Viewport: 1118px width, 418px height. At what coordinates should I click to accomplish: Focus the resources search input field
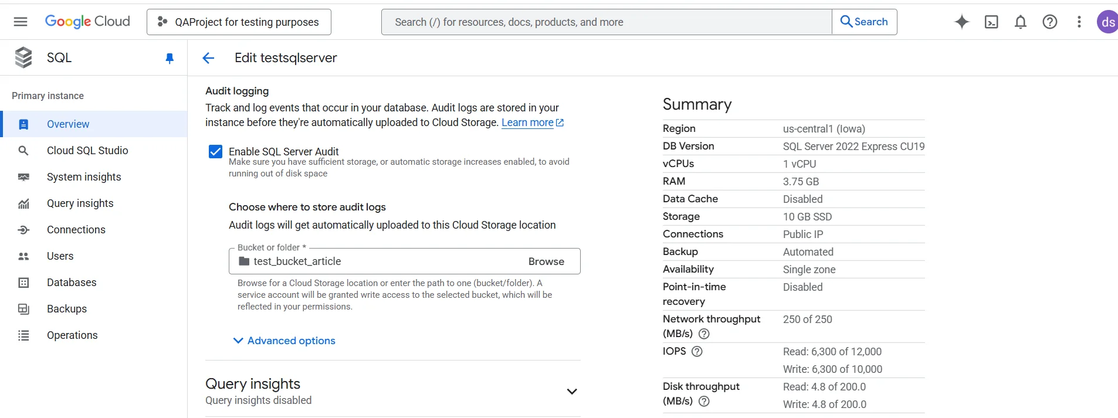point(607,22)
